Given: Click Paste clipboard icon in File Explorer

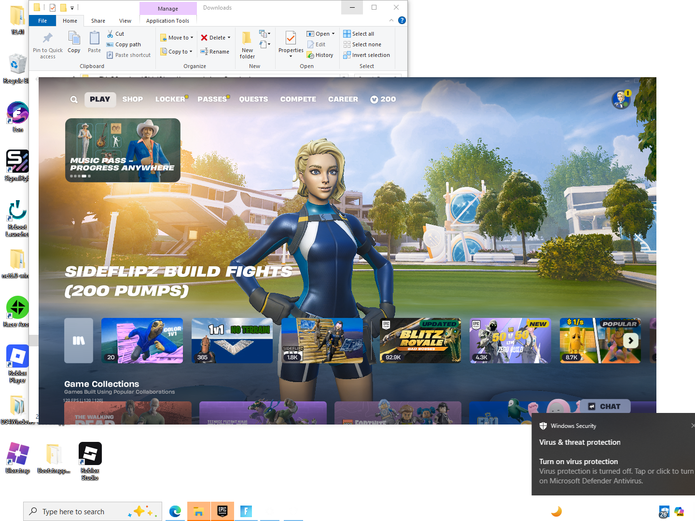Looking at the screenshot, I should point(94,42).
